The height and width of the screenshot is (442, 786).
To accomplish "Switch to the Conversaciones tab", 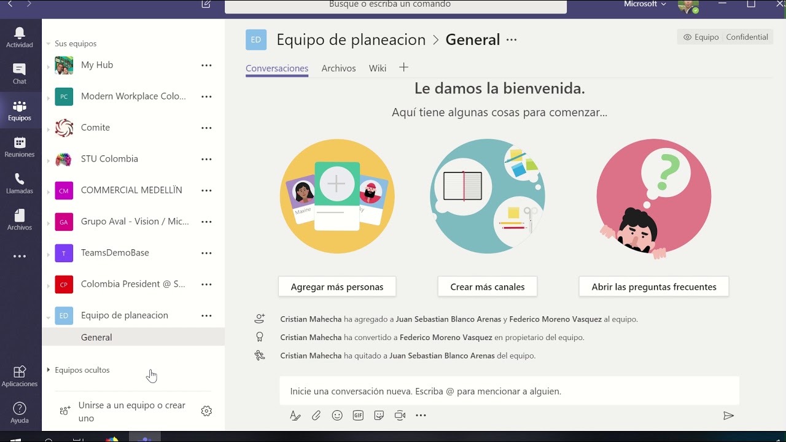I will [277, 68].
